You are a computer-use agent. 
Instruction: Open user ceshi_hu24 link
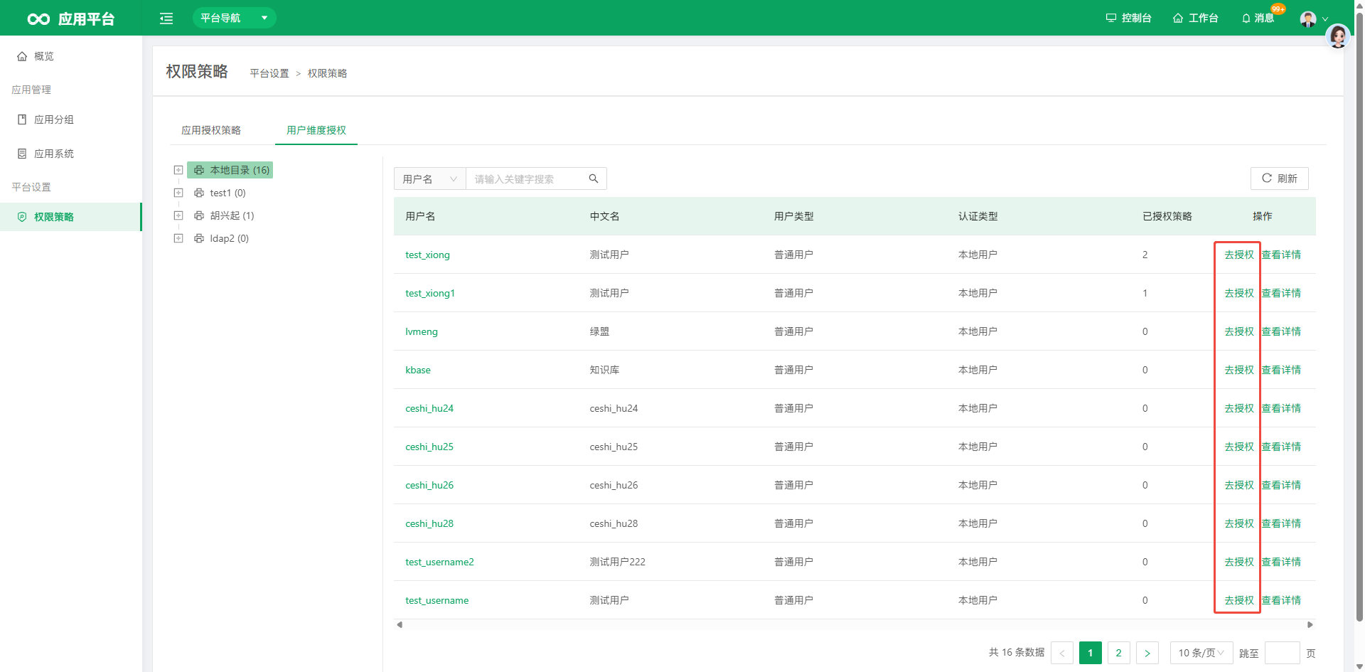429,408
